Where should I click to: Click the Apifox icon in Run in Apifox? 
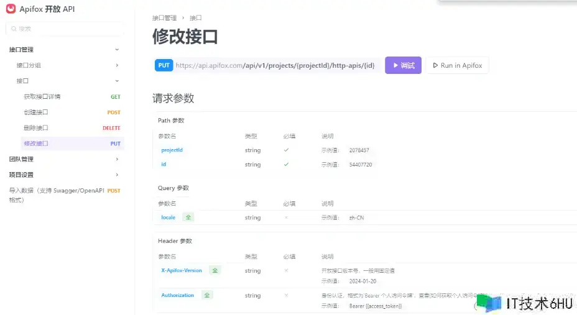pyautogui.click(x=434, y=65)
